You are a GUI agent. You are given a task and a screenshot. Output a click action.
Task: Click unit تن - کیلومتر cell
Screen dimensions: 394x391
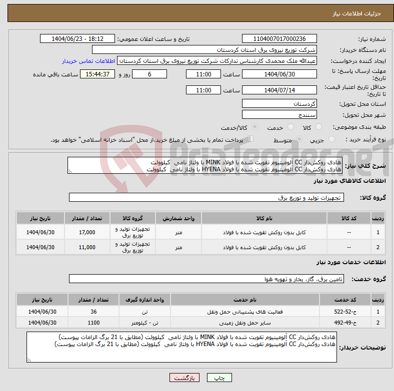point(144,323)
